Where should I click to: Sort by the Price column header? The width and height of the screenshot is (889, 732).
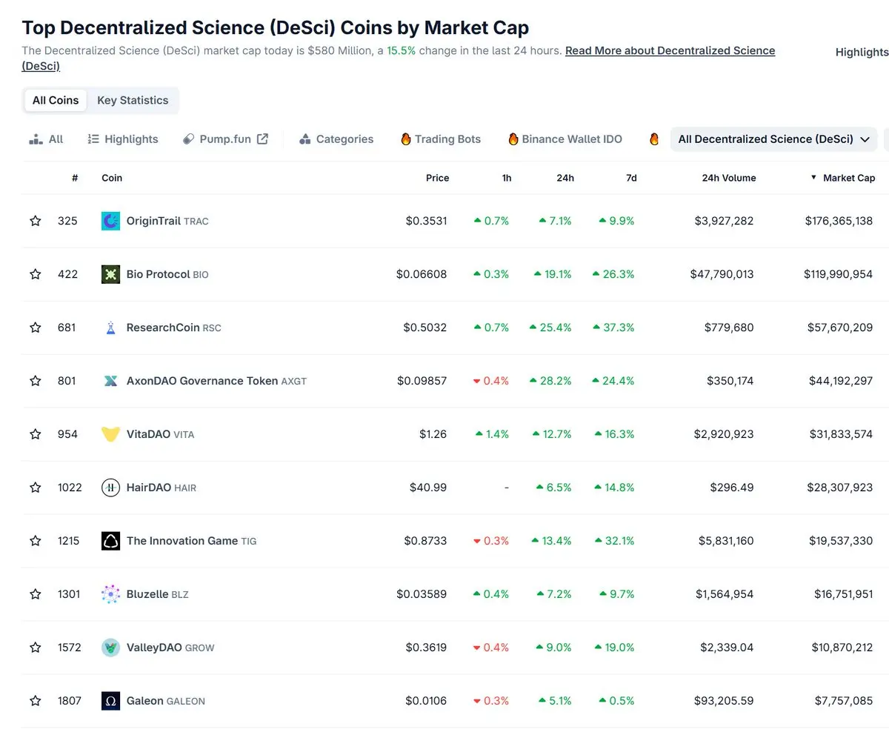[437, 178]
